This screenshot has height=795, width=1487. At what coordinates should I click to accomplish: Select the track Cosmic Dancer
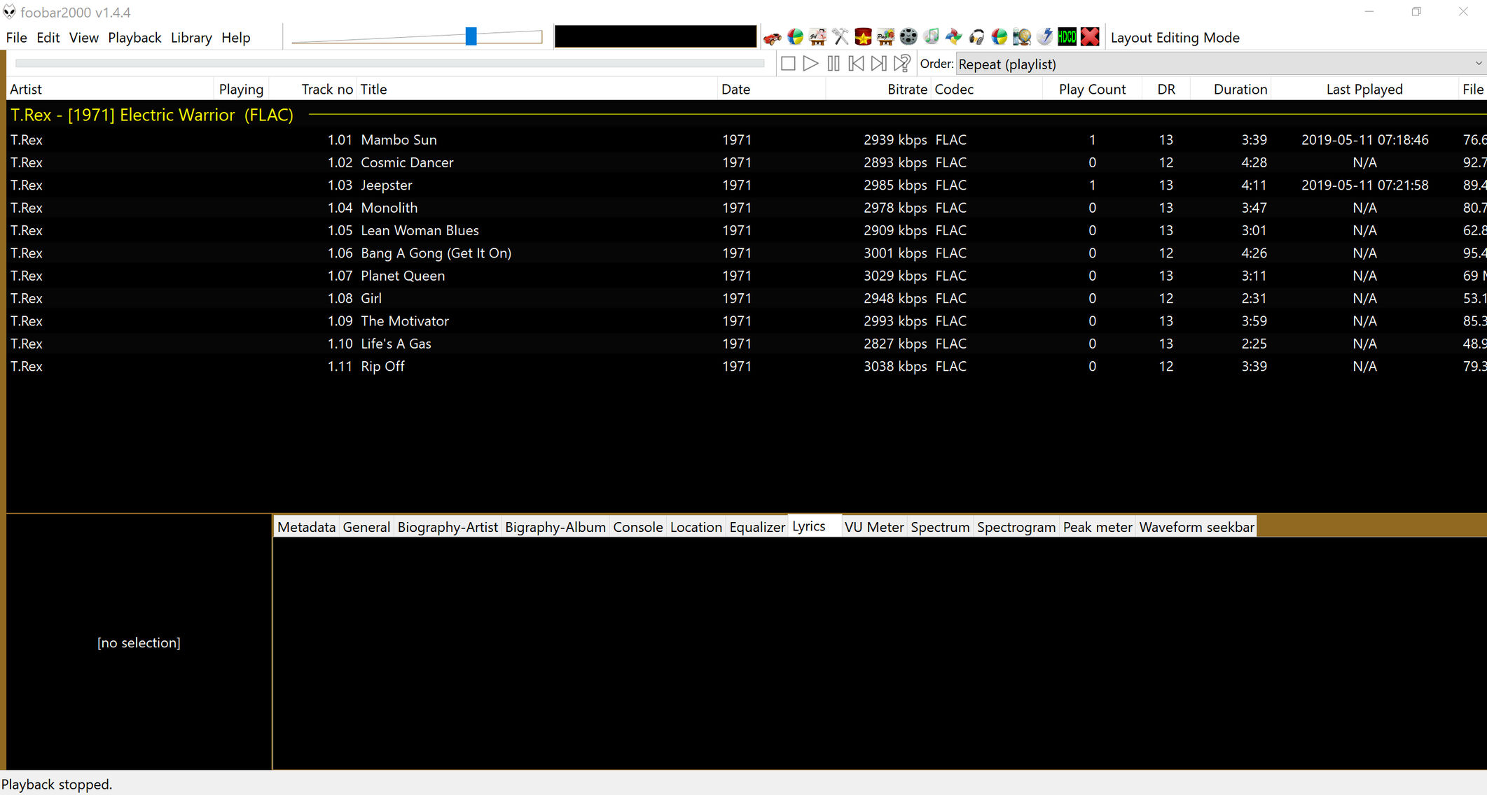point(747,162)
